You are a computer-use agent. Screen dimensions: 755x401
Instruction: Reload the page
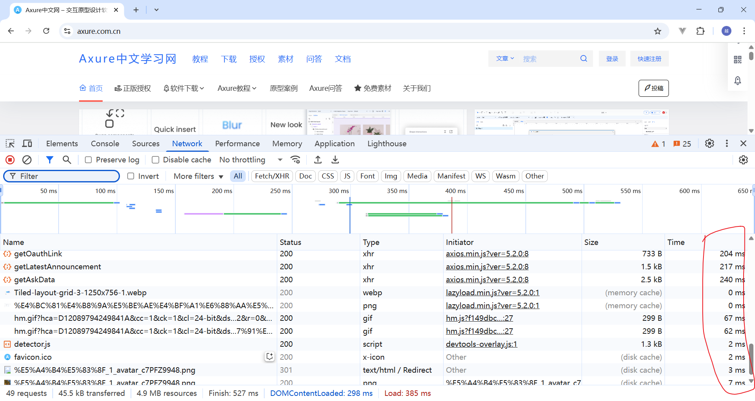tap(46, 31)
